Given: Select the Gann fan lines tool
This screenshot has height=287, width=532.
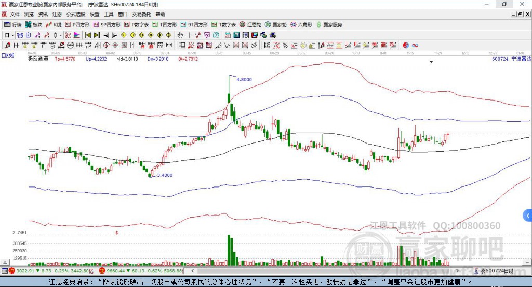Looking at the screenshot, I should tap(191, 45).
